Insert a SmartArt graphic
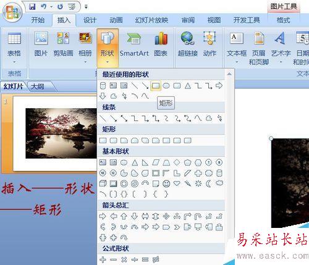This screenshot has height=265, width=309. coord(134,44)
